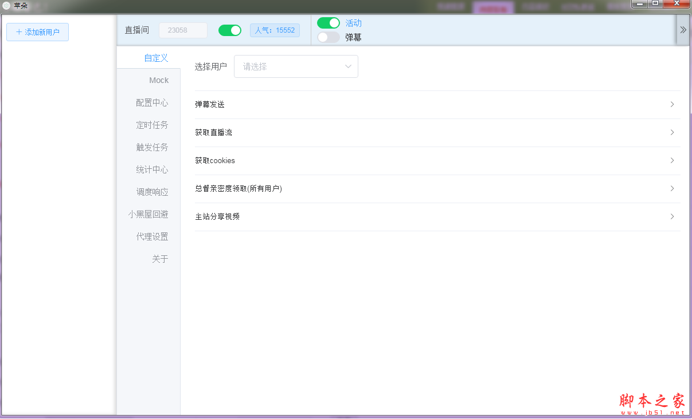Open the 关于 about tab

pos(160,259)
